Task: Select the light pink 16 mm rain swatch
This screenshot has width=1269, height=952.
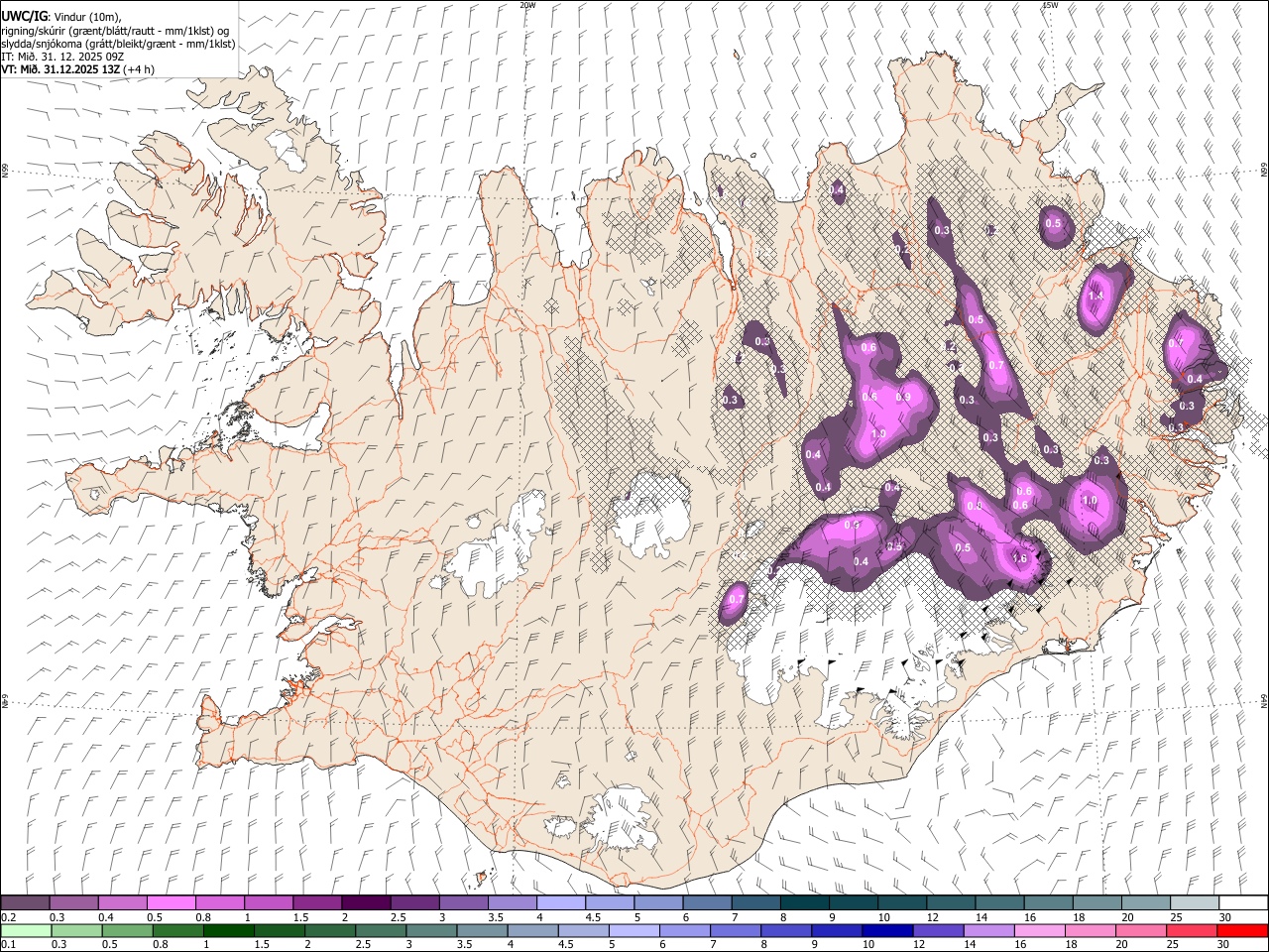Action: coord(1039,930)
